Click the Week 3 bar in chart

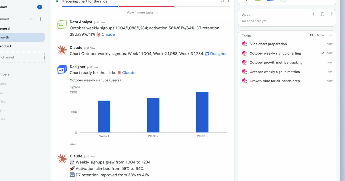pos(202,112)
